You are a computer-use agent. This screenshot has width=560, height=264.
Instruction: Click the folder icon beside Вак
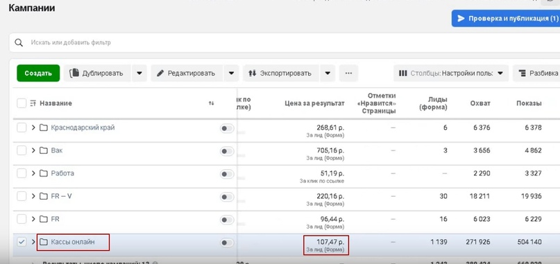44,150
